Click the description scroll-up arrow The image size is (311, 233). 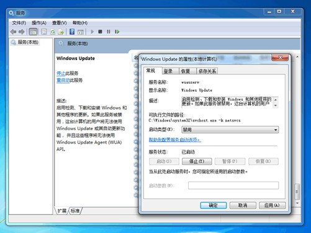[x=276, y=100]
